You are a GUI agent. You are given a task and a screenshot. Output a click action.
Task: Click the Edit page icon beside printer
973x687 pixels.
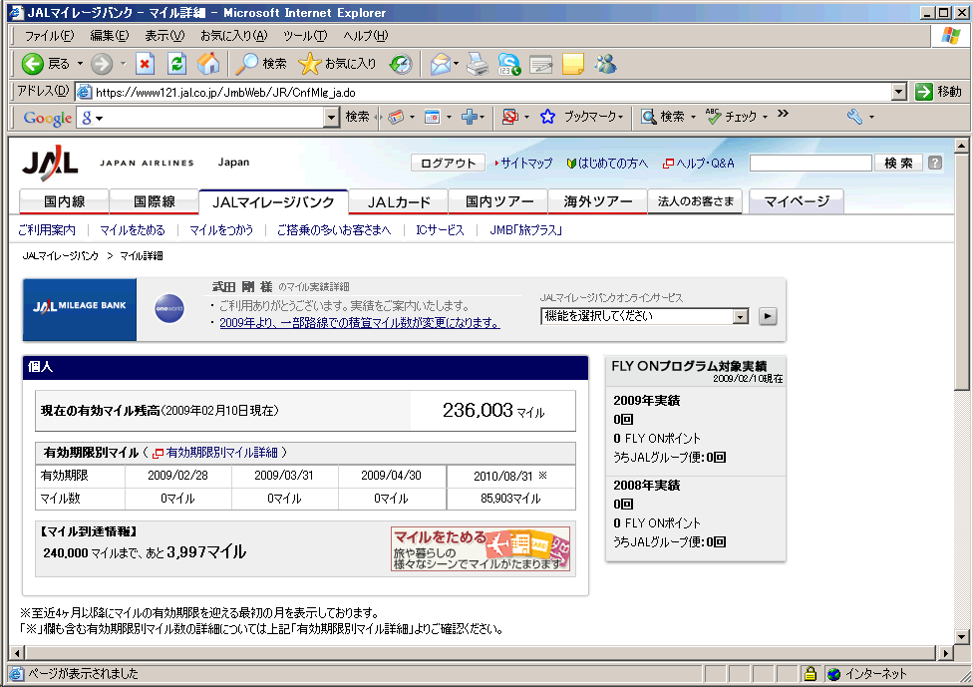point(540,64)
